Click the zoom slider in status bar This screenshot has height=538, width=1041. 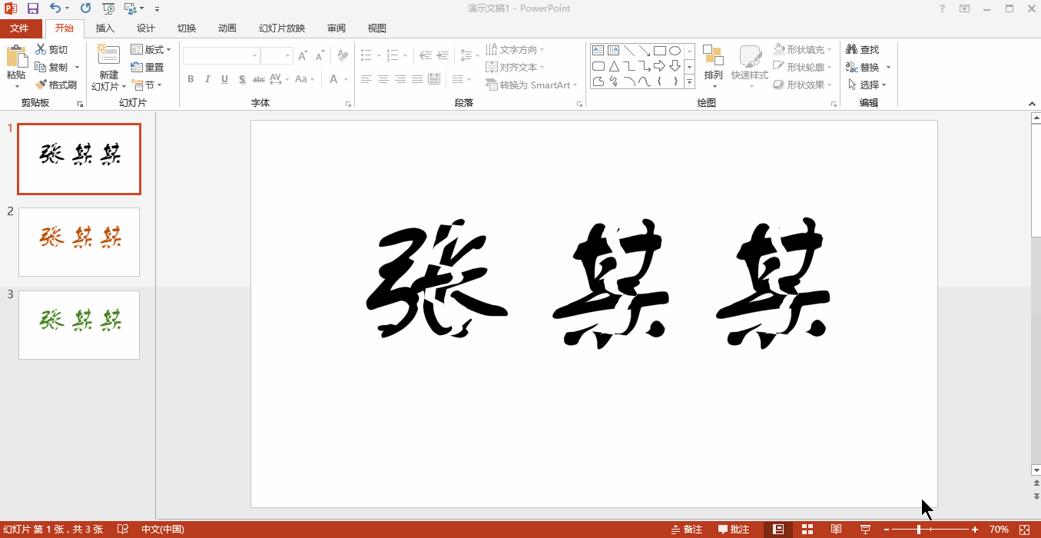point(919,530)
